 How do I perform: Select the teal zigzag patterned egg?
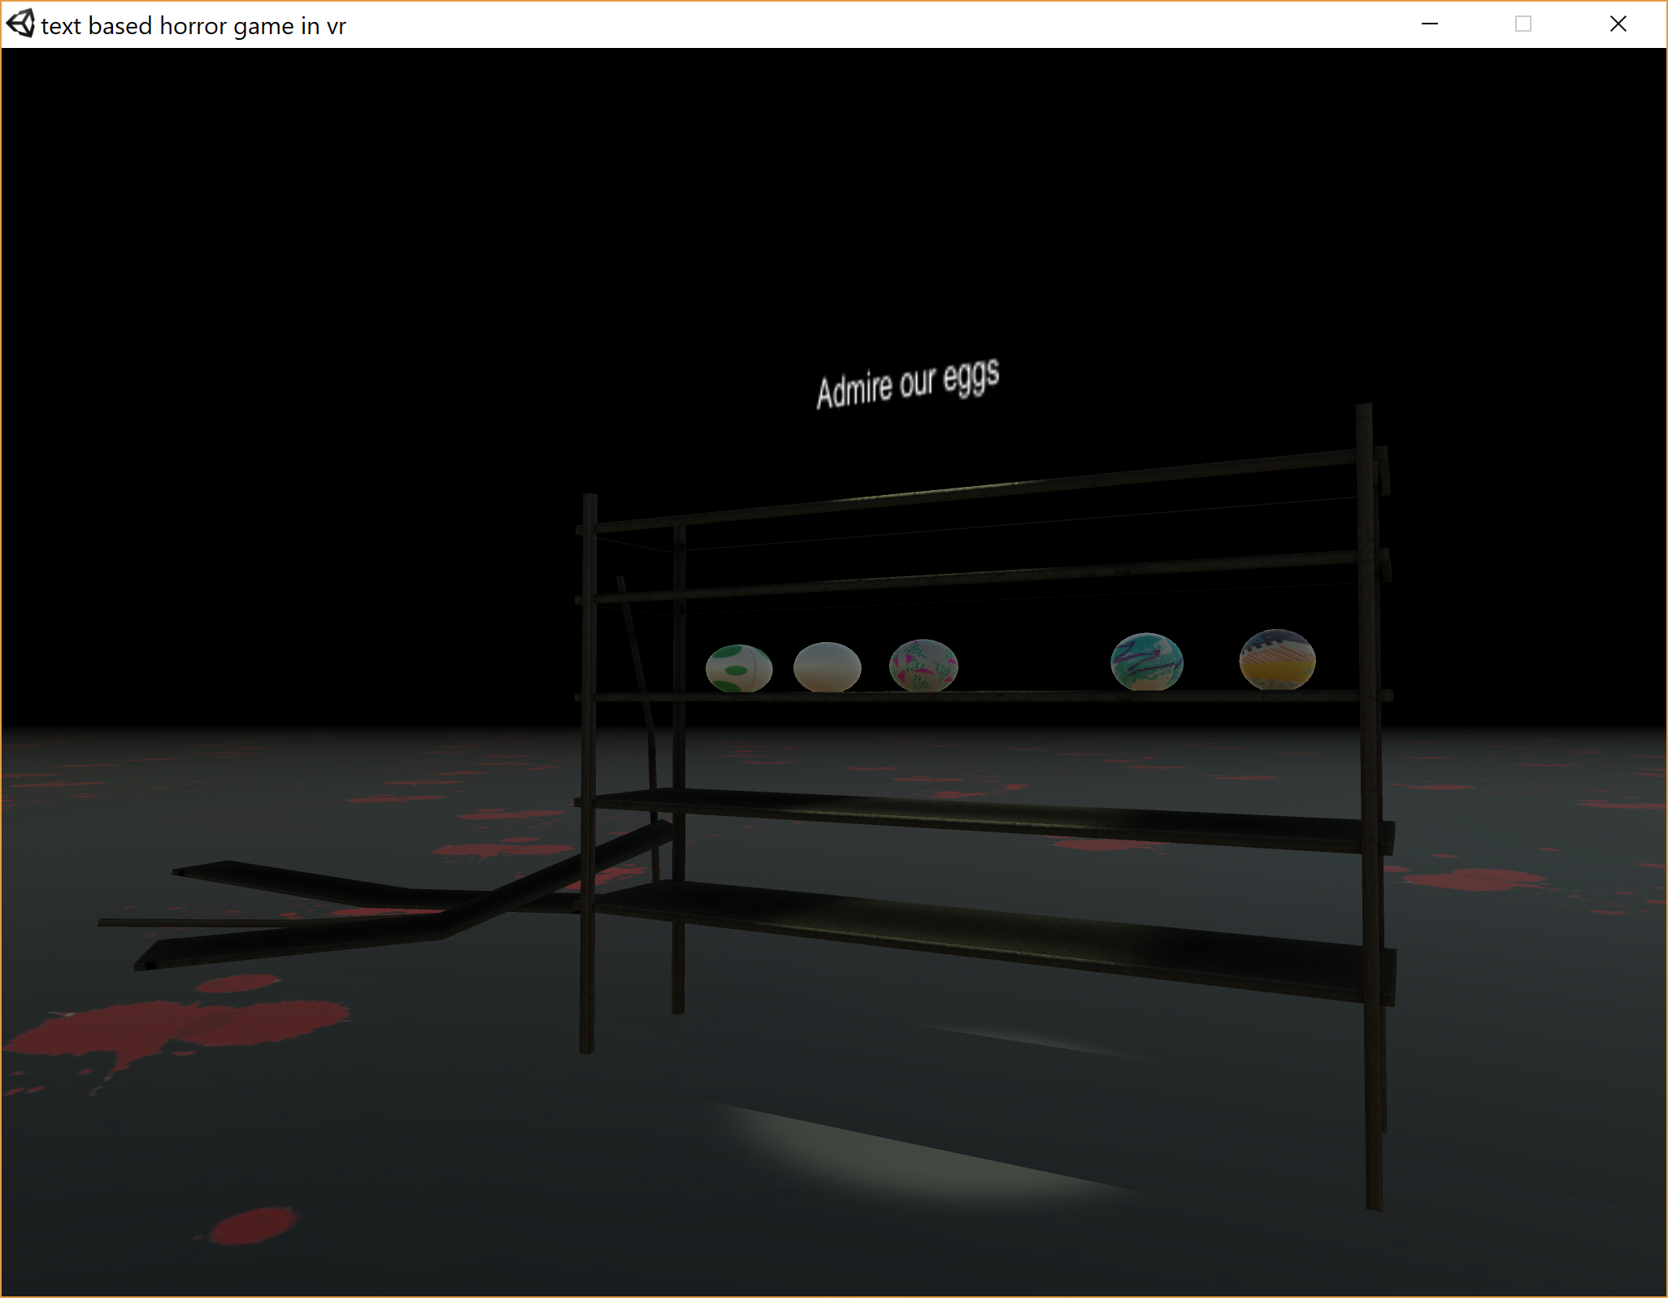[x=1146, y=662]
